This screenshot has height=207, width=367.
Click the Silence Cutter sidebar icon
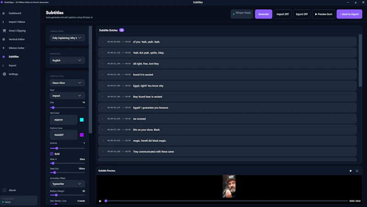click(x=4, y=48)
